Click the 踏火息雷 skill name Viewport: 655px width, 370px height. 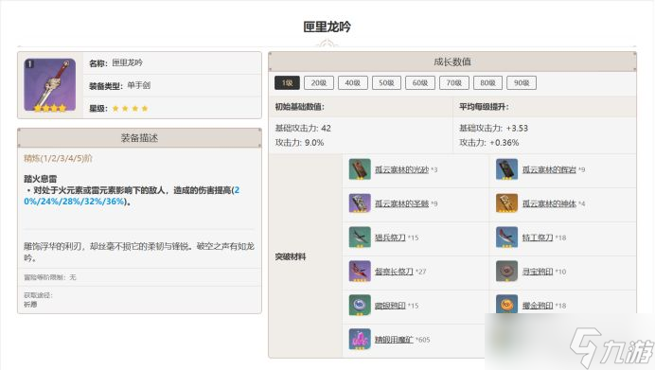(40, 179)
